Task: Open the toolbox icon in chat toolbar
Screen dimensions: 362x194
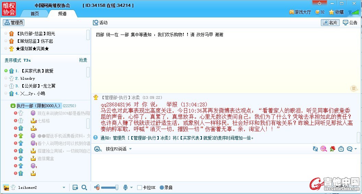Action: pos(341,149)
